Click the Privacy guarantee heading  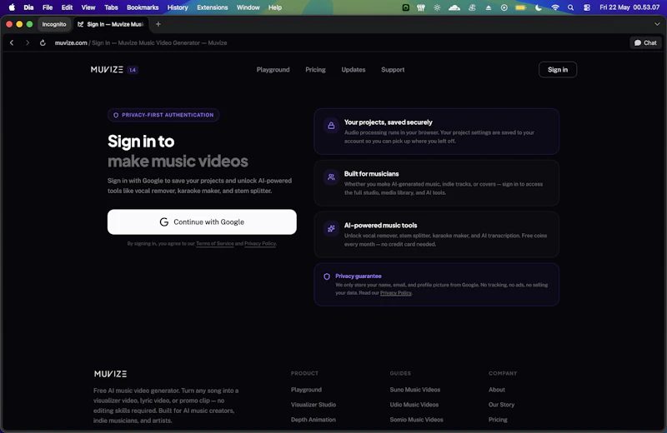coord(359,276)
